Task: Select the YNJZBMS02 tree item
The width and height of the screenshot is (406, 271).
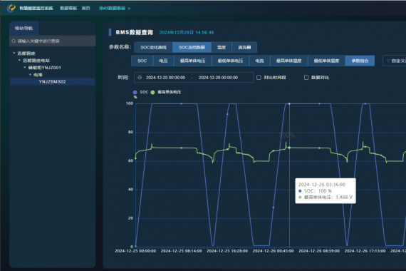Action: [x=52, y=82]
